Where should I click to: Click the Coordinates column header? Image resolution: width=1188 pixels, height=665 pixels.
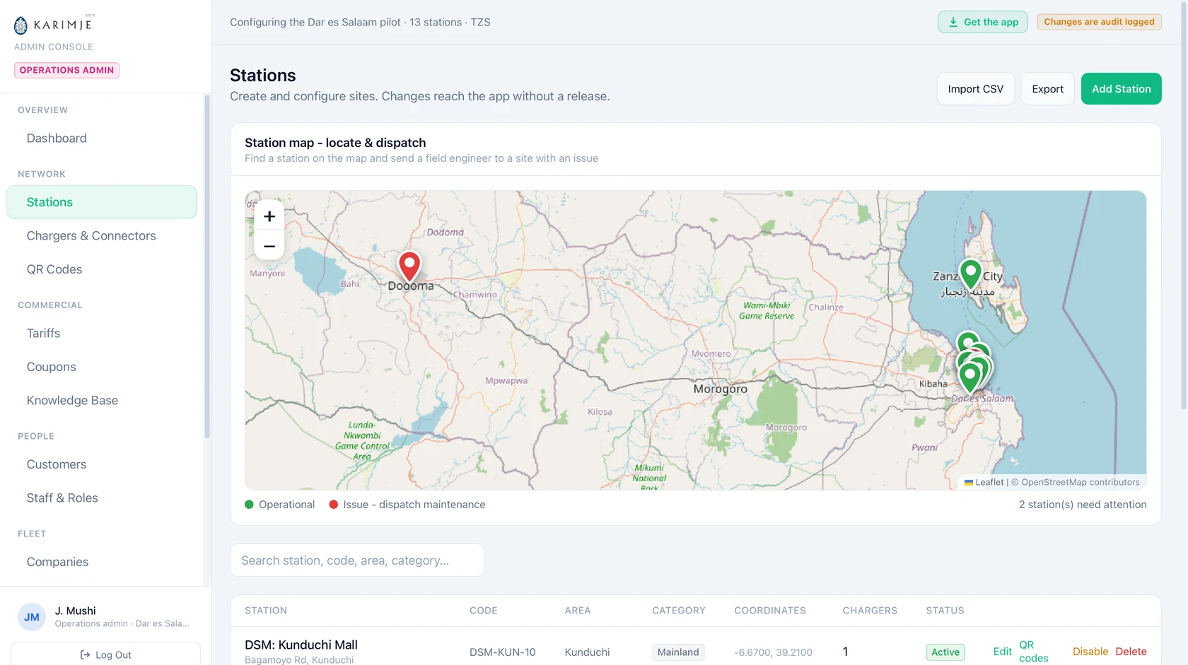click(x=769, y=611)
